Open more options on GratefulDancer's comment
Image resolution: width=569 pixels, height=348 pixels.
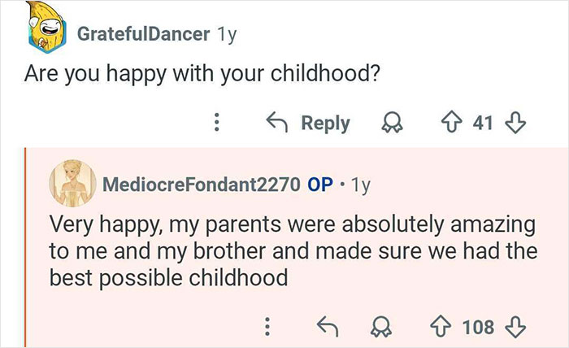click(x=216, y=123)
